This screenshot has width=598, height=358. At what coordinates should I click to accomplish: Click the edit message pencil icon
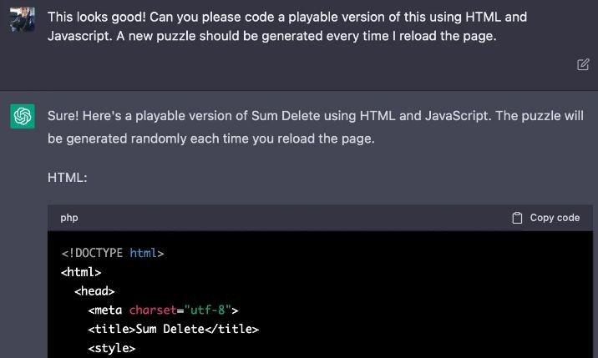(583, 64)
